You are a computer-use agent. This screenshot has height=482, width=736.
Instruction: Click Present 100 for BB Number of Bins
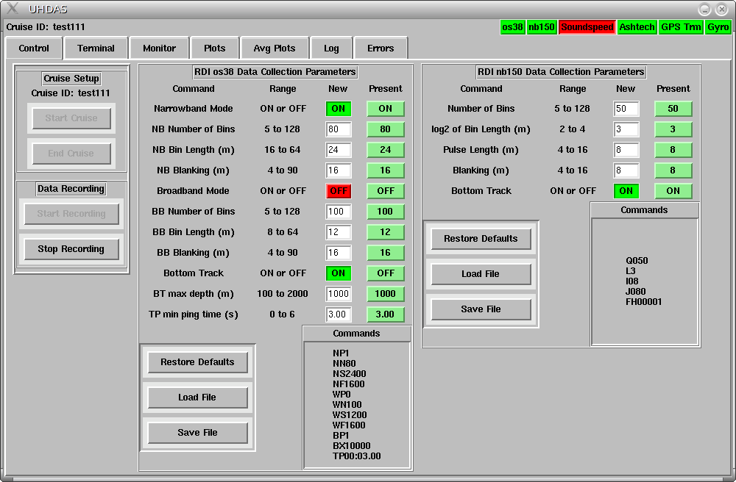[x=386, y=212]
